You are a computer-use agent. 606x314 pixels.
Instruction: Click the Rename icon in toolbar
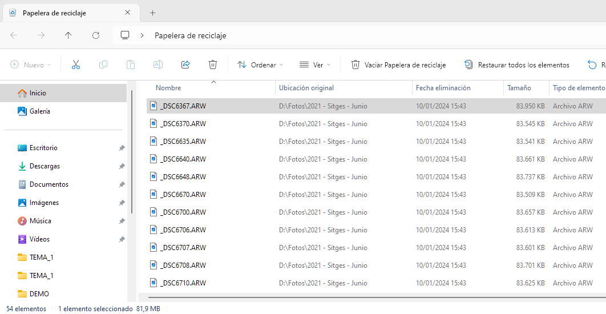[158, 65]
